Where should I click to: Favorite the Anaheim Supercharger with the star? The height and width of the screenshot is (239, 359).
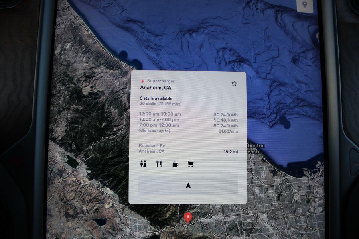tap(234, 84)
